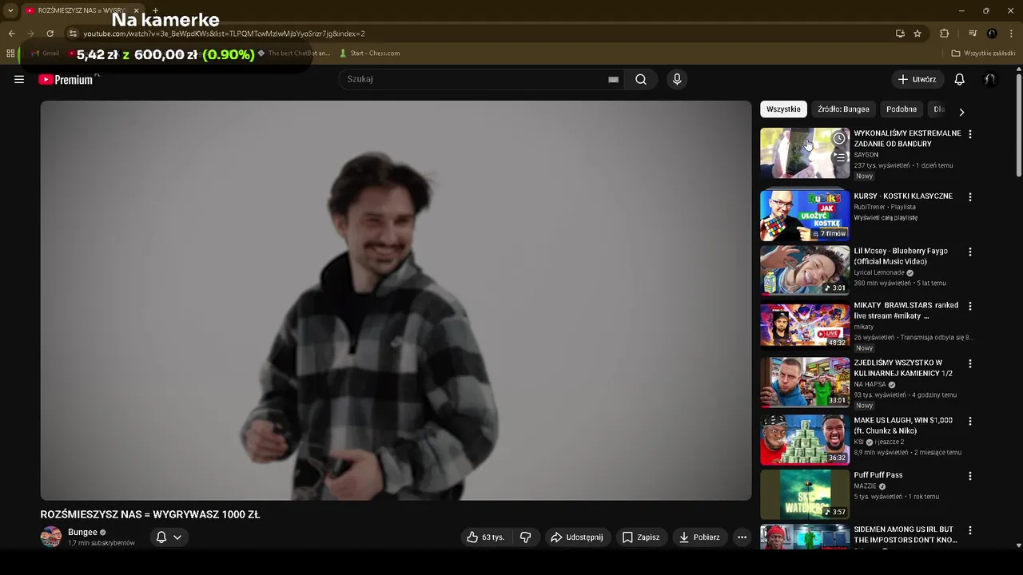Open WYKONALIŚMY EKSTREMALNE ZADANIE video thumbnail
This screenshot has height=575, width=1023.
(x=805, y=153)
